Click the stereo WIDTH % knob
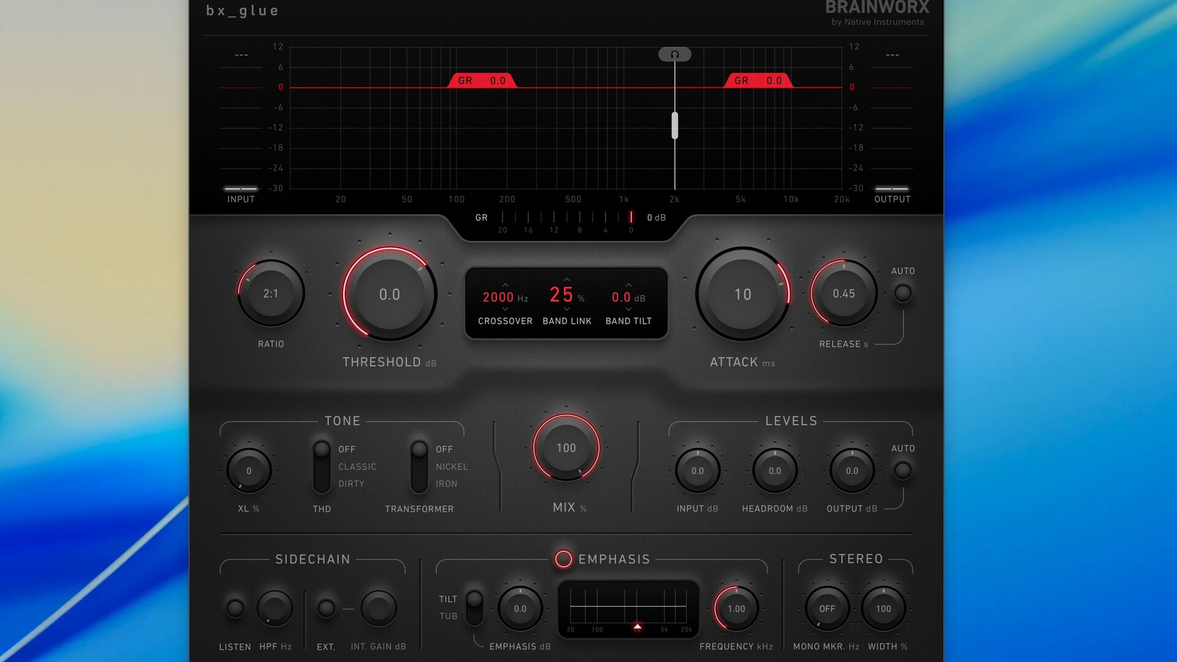The width and height of the screenshot is (1177, 662). coord(883,609)
